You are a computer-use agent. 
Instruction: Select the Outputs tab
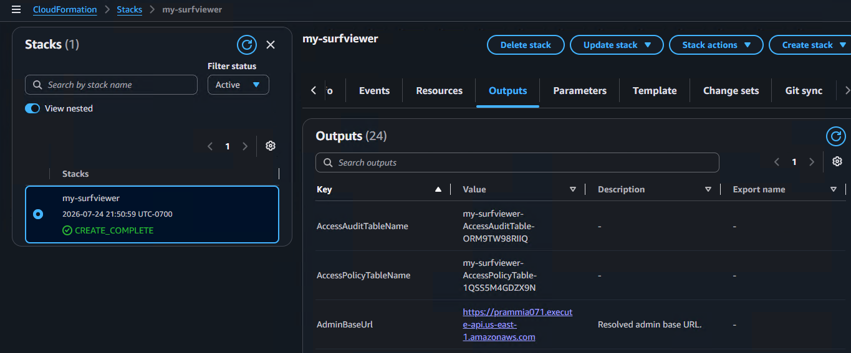[x=507, y=91]
